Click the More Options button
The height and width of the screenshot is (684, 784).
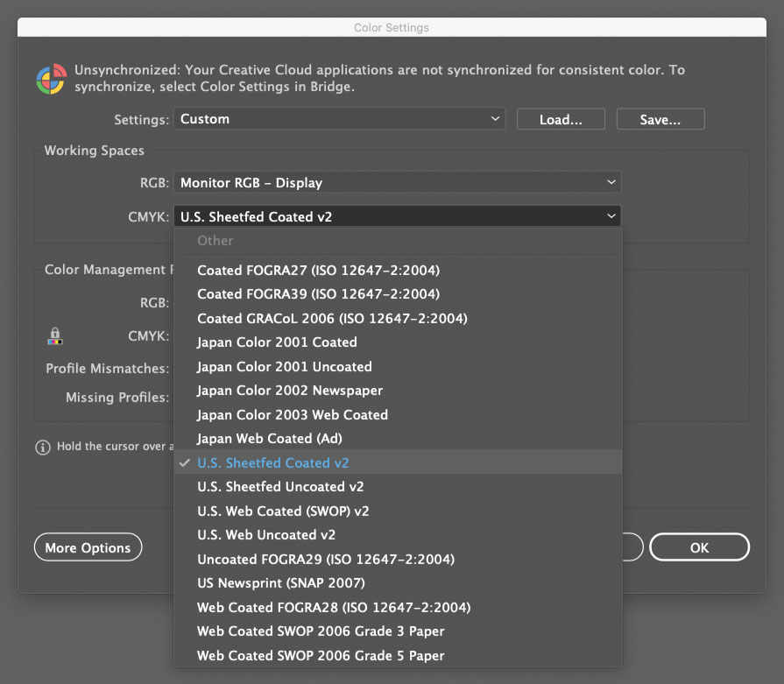[88, 546]
